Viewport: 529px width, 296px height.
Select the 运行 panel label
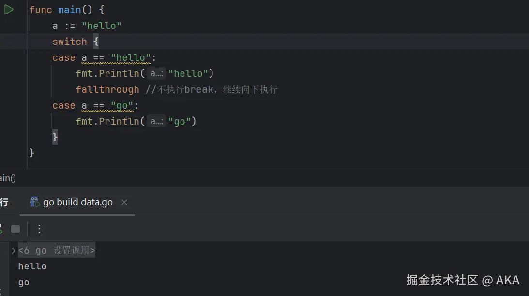(x=4, y=202)
